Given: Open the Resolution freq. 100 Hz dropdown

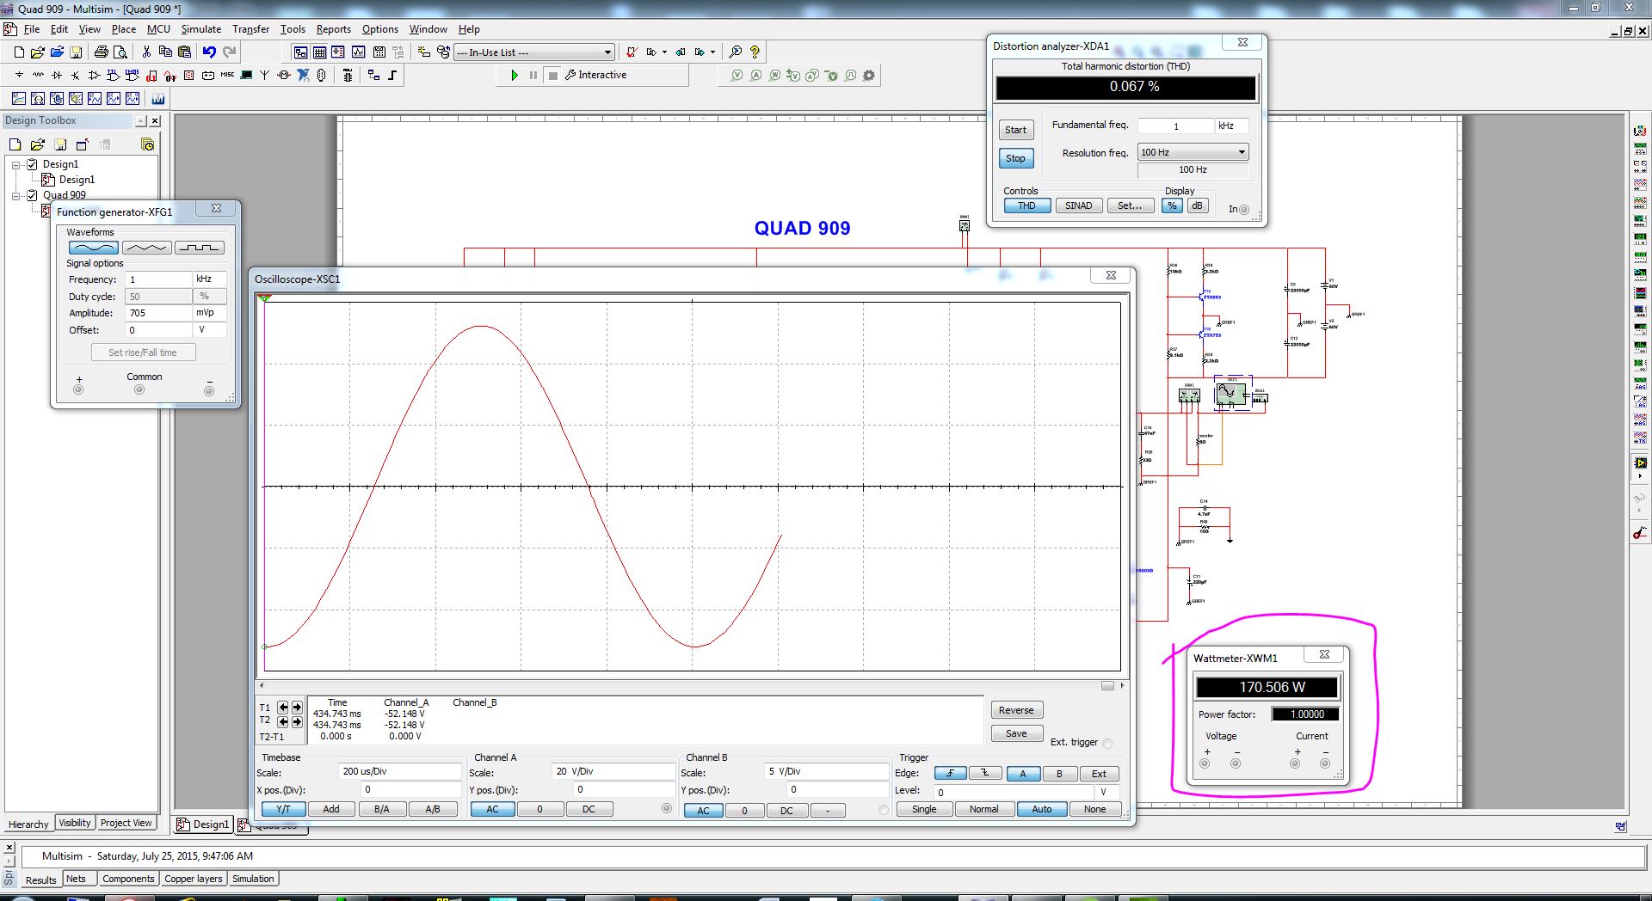Looking at the screenshot, I should (x=1193, y=152).
